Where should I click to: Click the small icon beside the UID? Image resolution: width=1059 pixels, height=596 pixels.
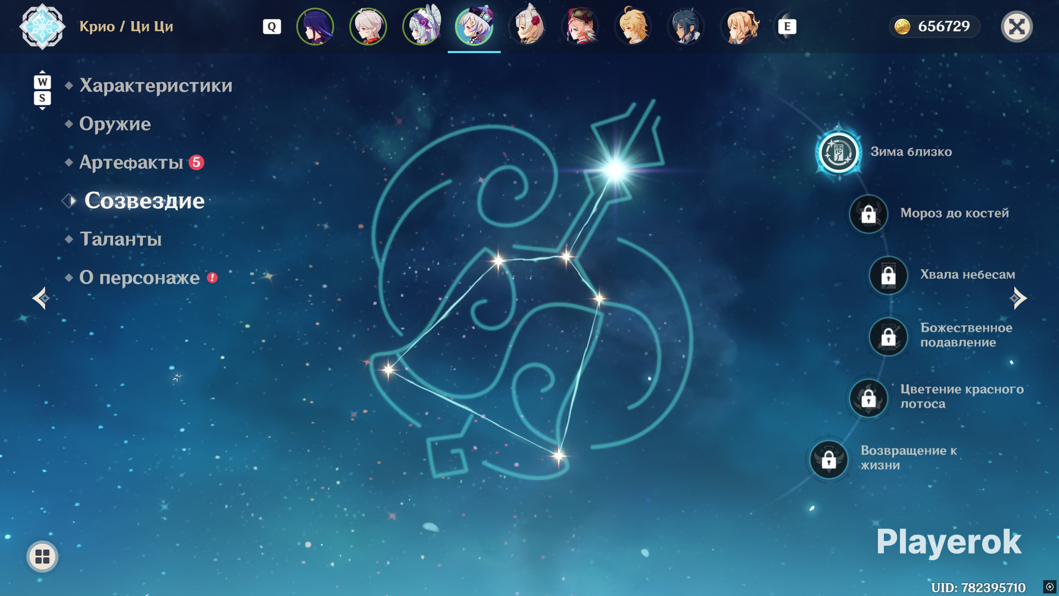point(1049,588)
